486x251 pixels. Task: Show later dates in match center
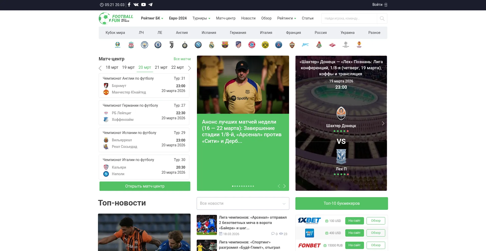pos(189,68)
